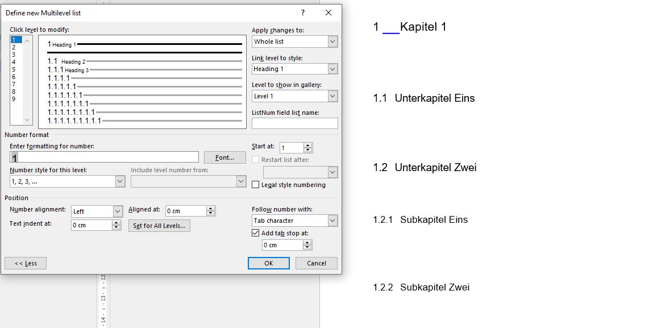
Task: Click the Enter formatting for number field
Action: coord(104,157)
